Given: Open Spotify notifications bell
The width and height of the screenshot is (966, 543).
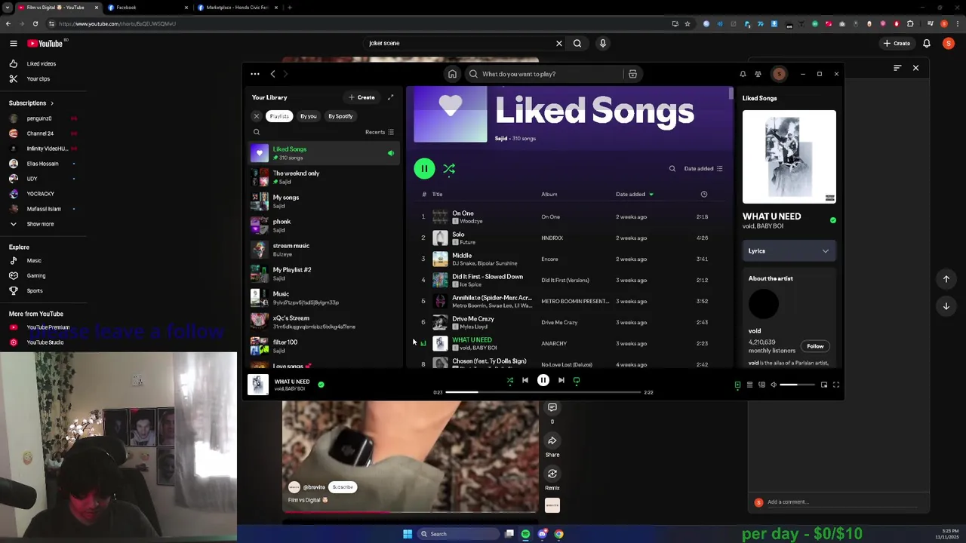Looking at the screenshot, I should pyautogui.click(x=743, y=74).
